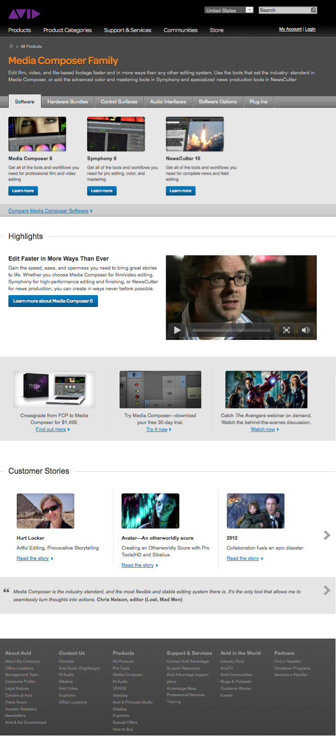Viewport: 336px width, 737px height.
Task: Open Investor Relations footer link
Action: coord(21,709)
